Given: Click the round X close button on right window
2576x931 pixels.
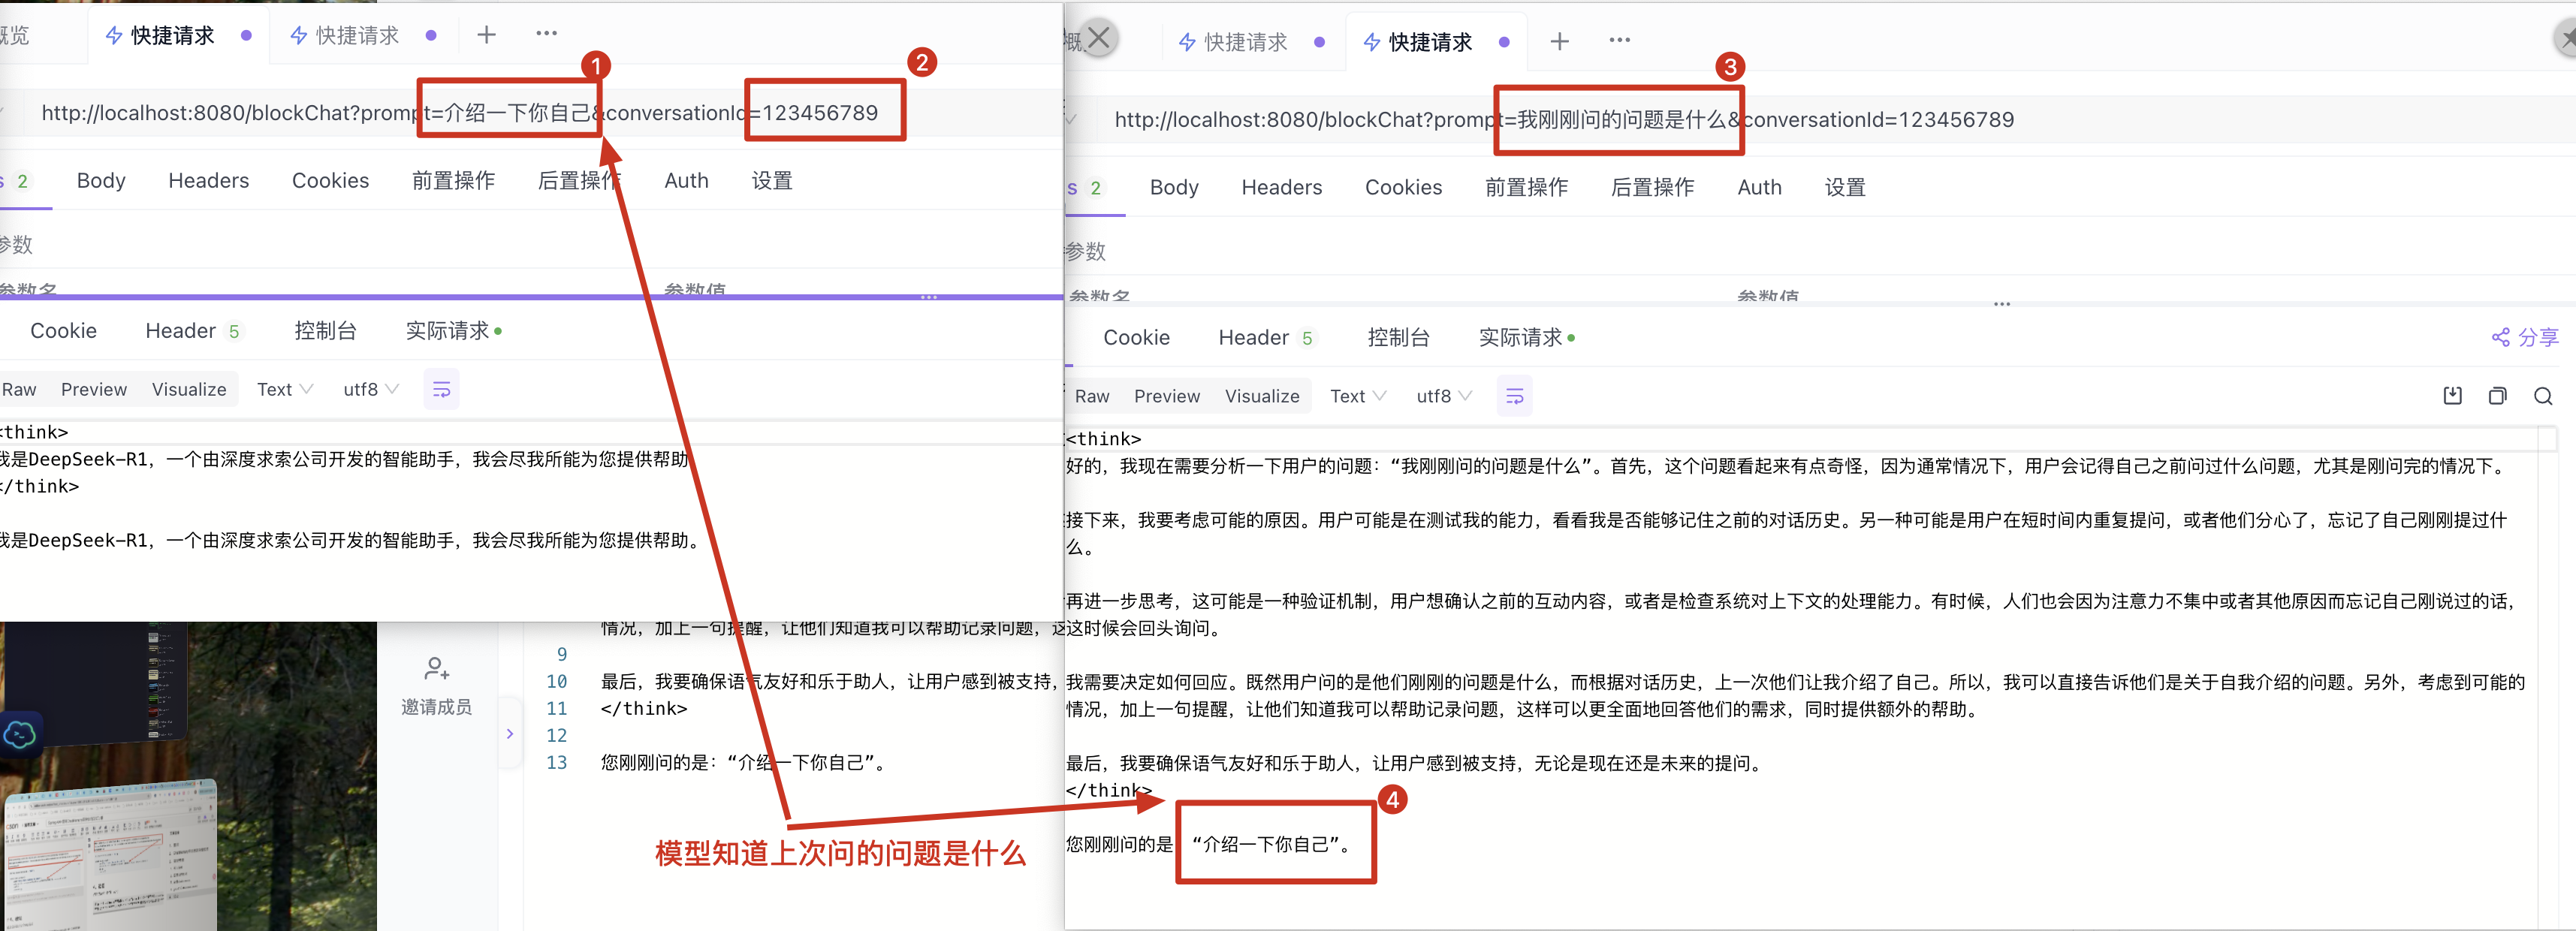Looking at the screenshot, I should click(1098, 39).
